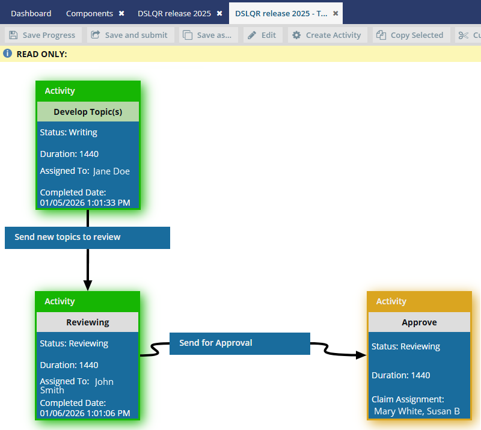Click the Edit pencil icon
This screenshot has width=481, height=430.
[252, 35]
